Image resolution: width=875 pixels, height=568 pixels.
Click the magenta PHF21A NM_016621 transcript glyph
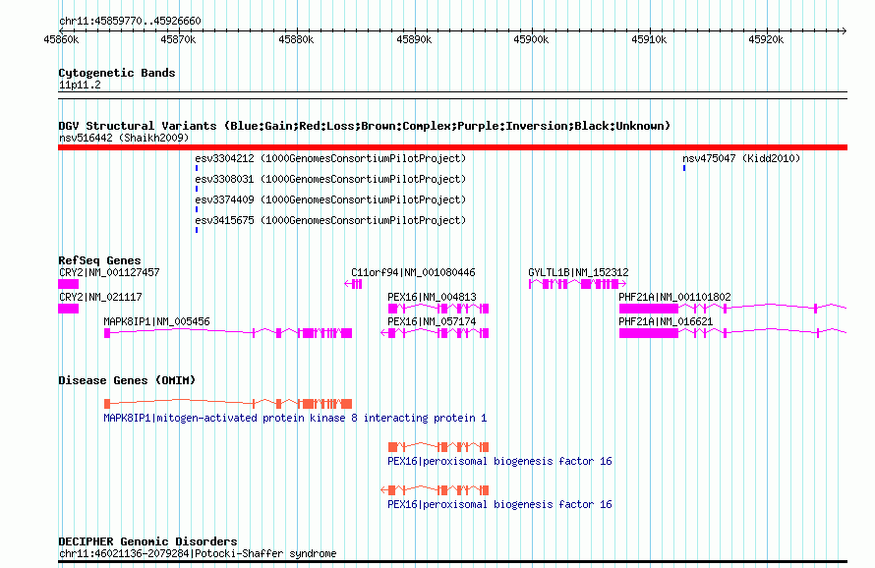pos(732,333)
